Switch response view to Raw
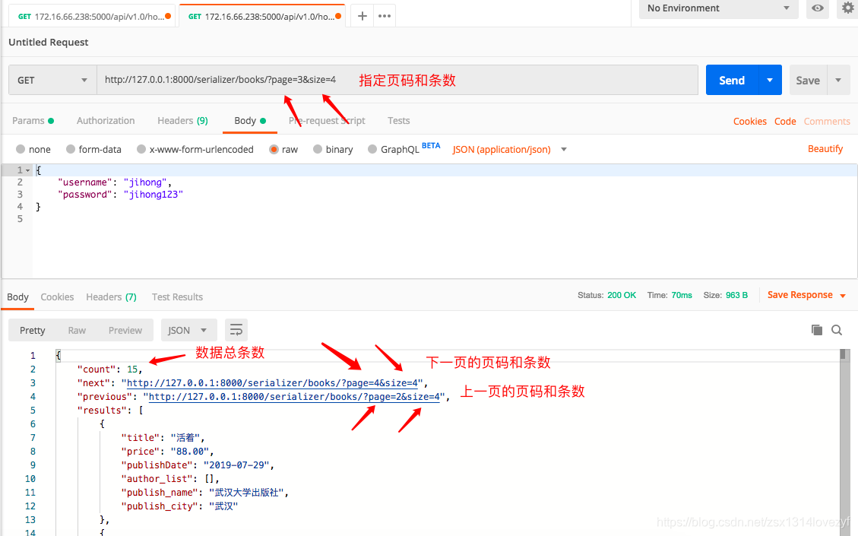 tap(77, 330)
